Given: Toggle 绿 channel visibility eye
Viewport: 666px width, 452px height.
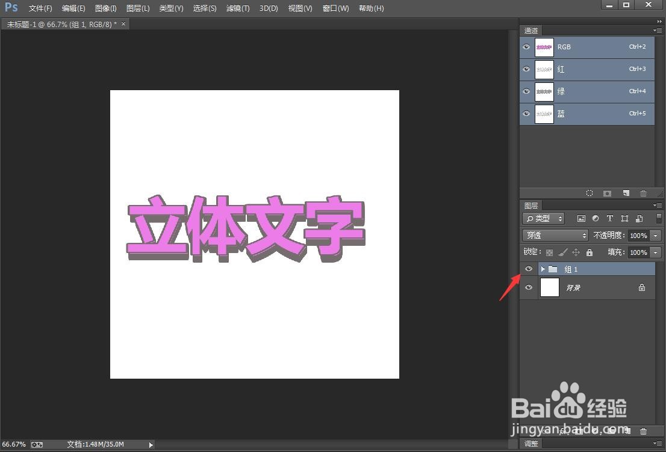Looking at the screenshot, I should pyautogui.click(x=526, y=91).
